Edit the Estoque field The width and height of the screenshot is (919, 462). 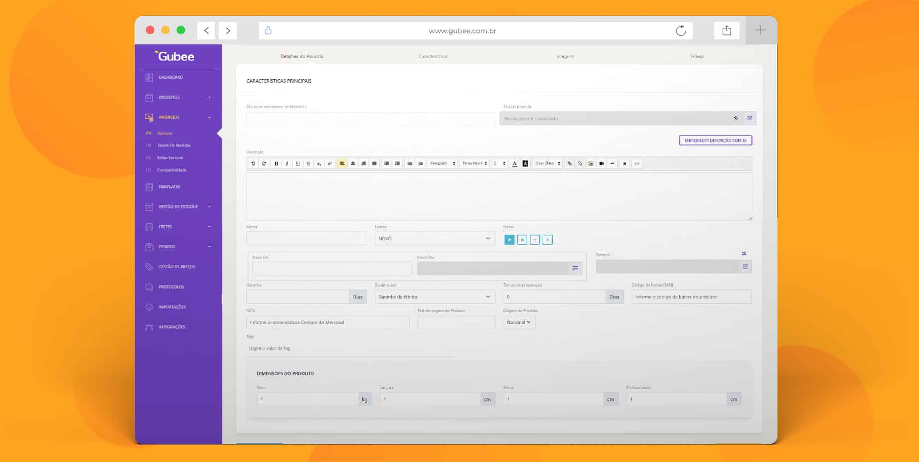745,267
